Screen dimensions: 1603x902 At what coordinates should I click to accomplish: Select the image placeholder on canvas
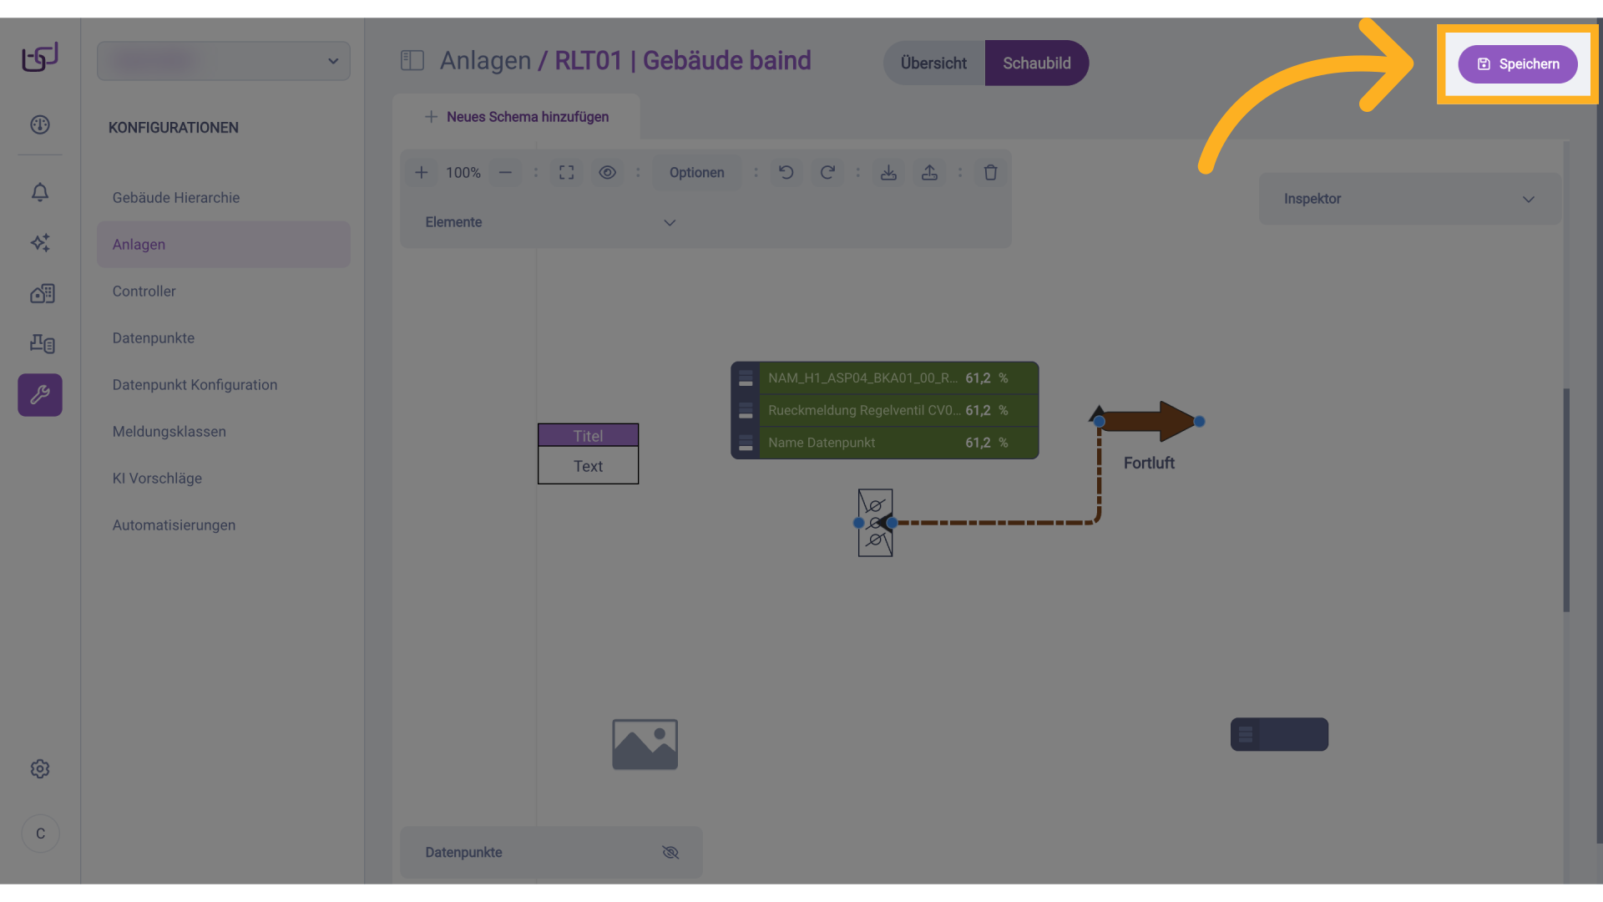pos(645,744)
